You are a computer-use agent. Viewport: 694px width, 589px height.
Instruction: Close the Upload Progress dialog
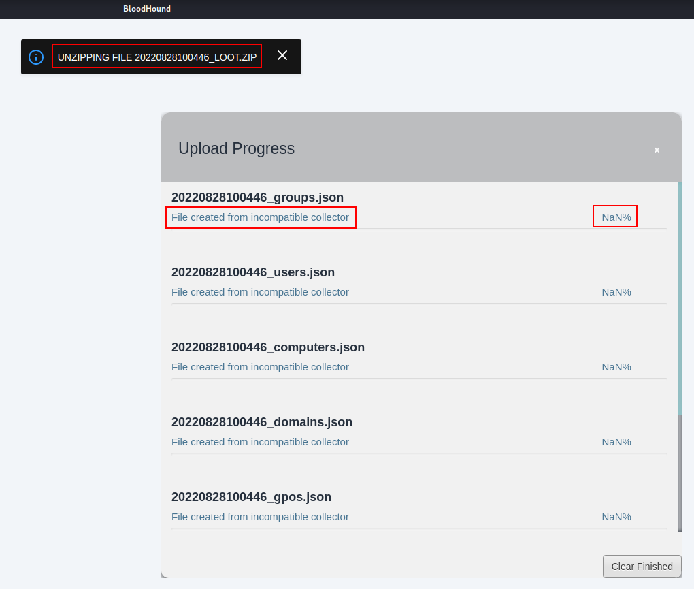[x=657, y=150]
